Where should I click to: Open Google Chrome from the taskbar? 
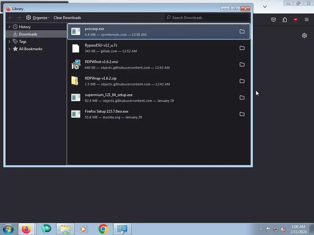coord(103,229)
